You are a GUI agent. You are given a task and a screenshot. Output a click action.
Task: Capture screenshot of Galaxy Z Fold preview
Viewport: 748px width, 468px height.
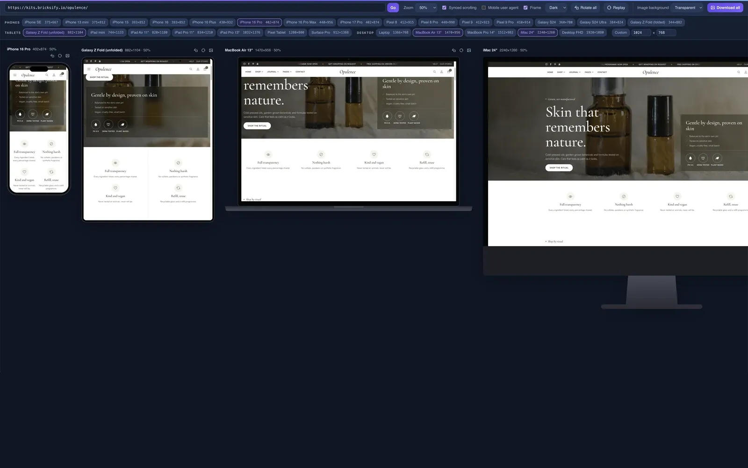211,50
